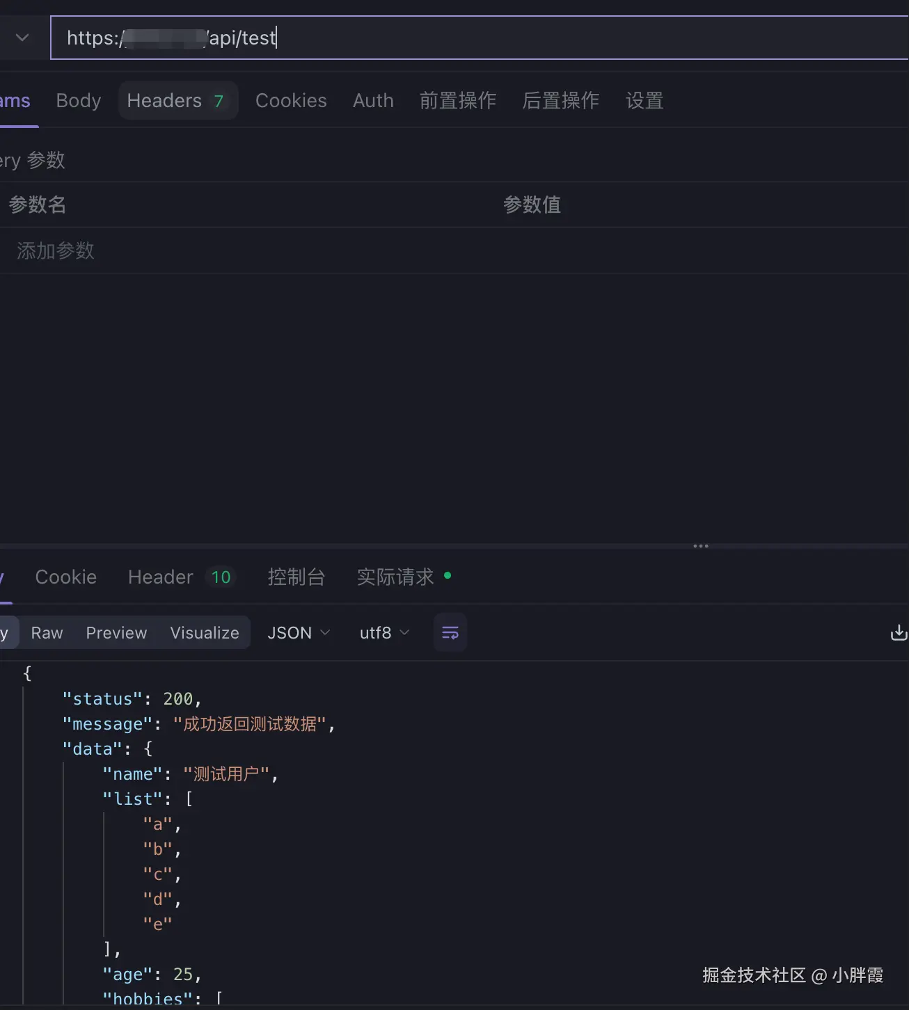Select the Preview view mode
909x1010 pixels.
pos(116,633)
